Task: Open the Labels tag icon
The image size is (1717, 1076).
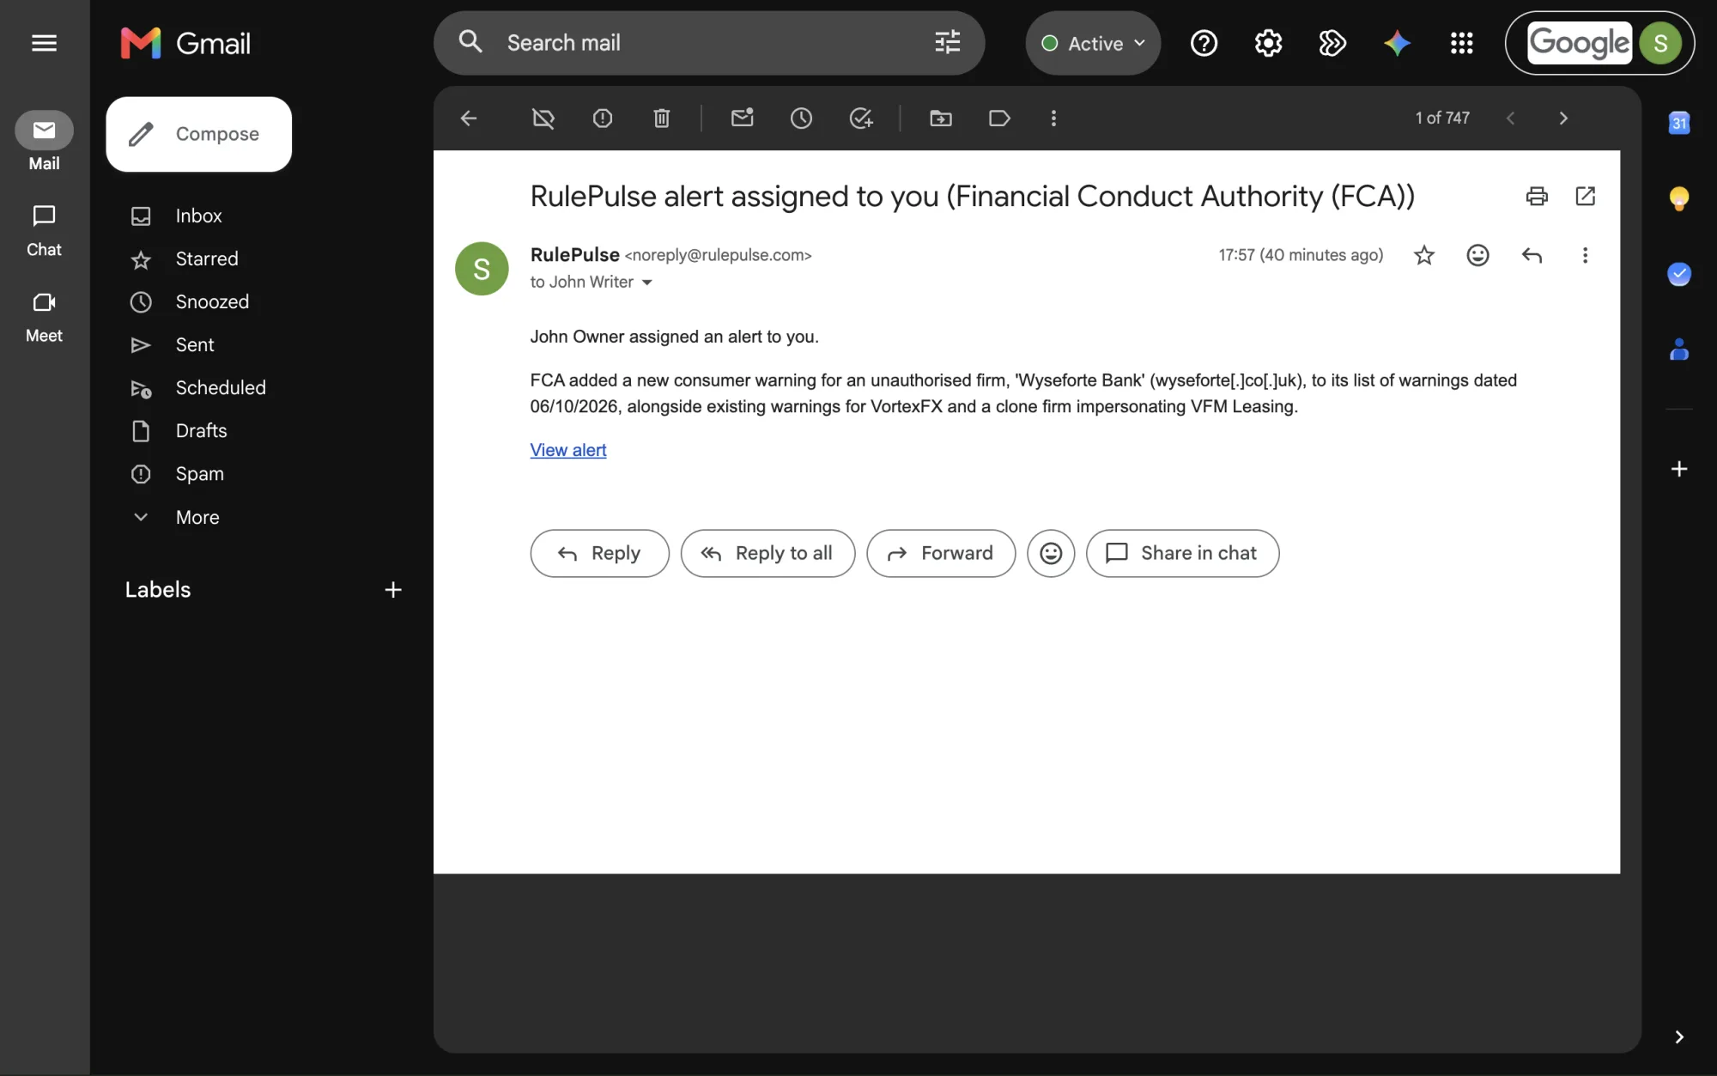Action: click(999, 119)
